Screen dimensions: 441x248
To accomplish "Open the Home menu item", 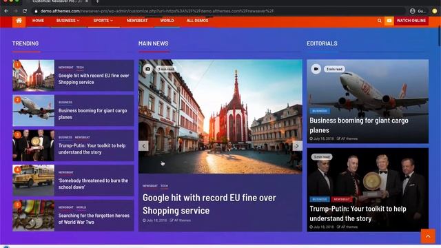I will 38,21.
